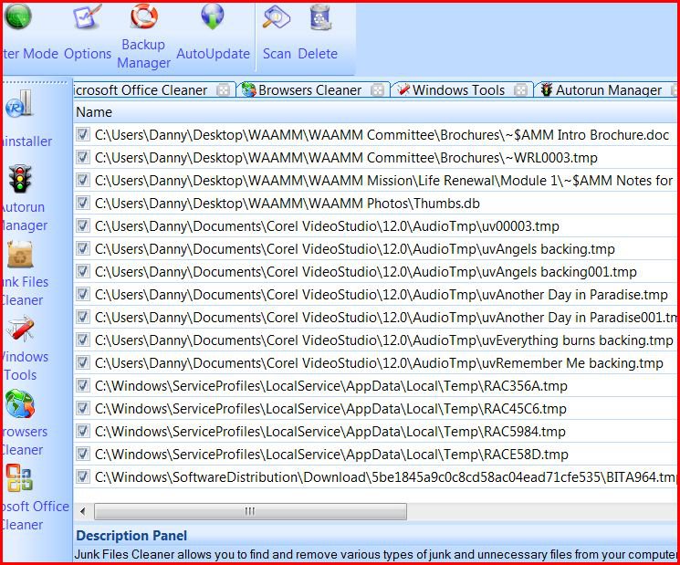Close the Browsers Cleaner tab button
The height and width of the screenshot is (565, 680).
coord(377,90)
